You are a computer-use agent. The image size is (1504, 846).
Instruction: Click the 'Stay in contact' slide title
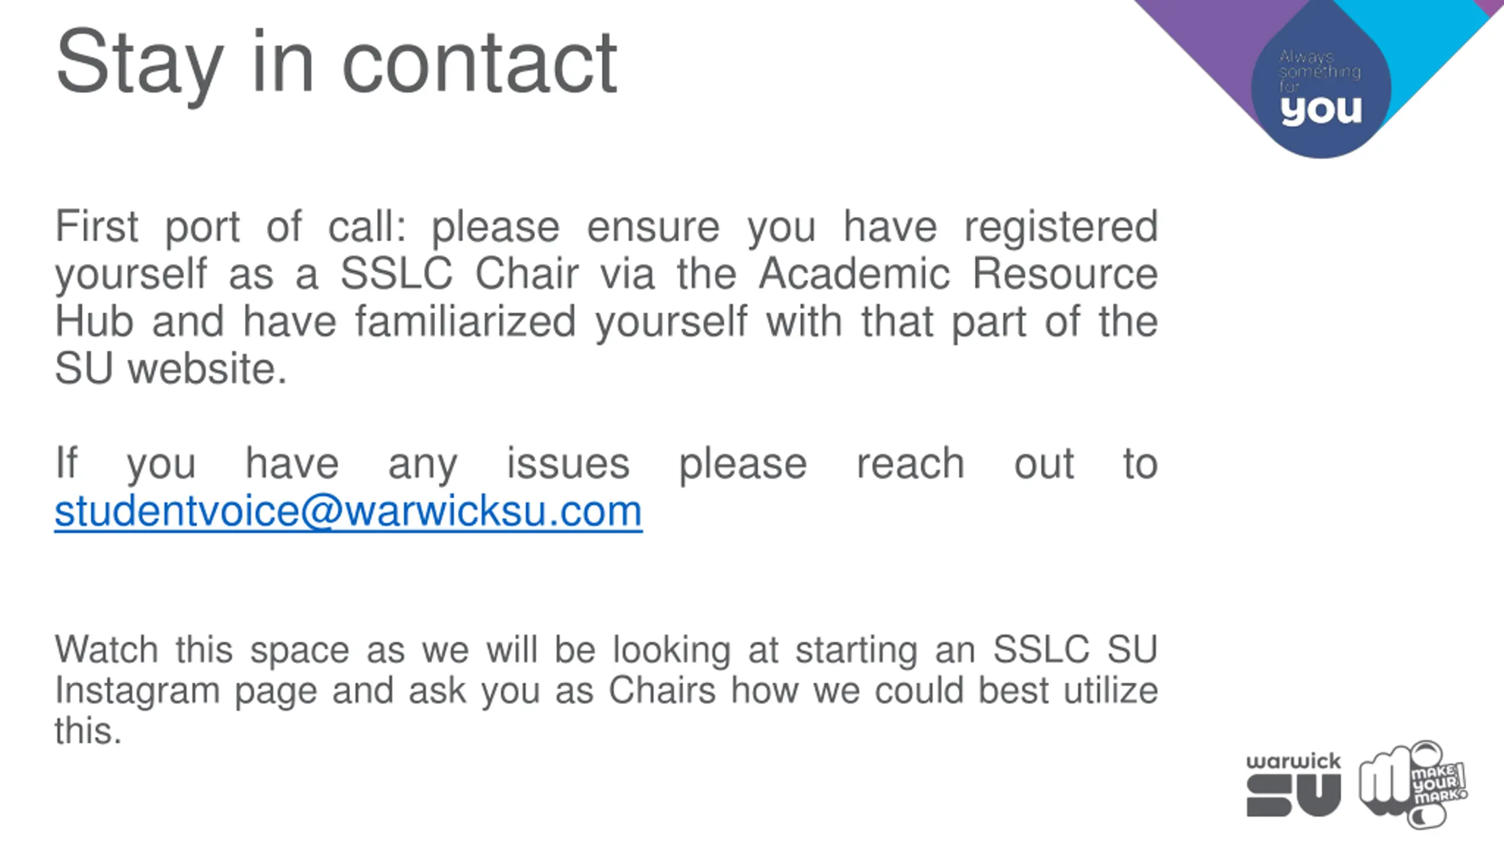[x=336, y=63]
